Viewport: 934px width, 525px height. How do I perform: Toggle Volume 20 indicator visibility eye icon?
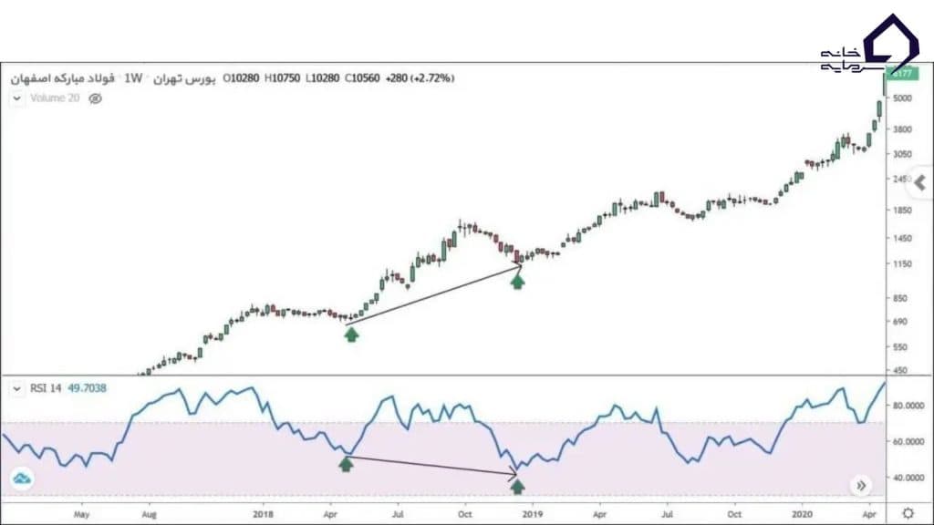[x=95, y=98]
